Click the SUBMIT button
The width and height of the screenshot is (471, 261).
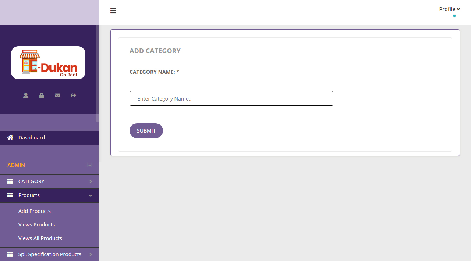coord(146,131)
